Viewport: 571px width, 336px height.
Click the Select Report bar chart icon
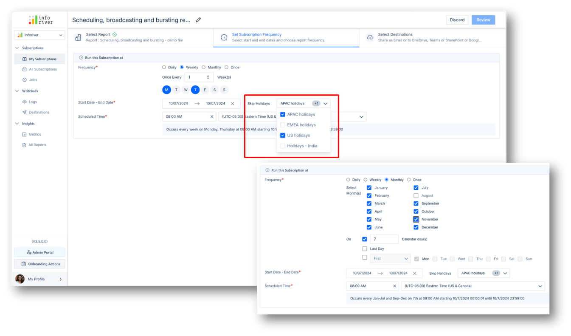pos(78,37)
